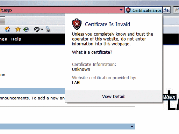
Task: Expand the lower blue bar dropdown arrow
Action: point(132,127)
